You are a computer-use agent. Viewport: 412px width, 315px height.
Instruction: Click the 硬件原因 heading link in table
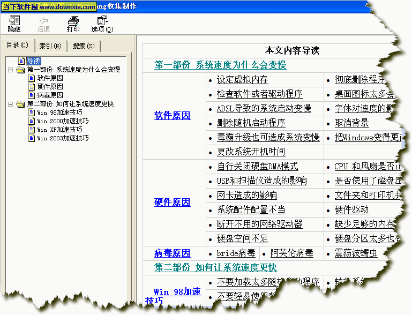(172, 202)
